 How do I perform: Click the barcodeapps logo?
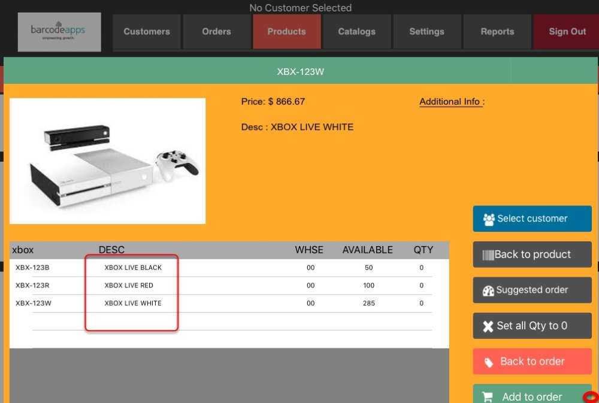[59, 32]
